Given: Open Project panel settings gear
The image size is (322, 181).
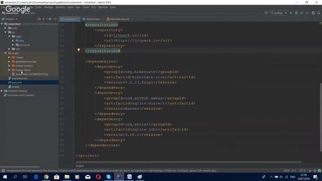Looking at the screenshot, I should pyautogui.click(x=50, y=19).
